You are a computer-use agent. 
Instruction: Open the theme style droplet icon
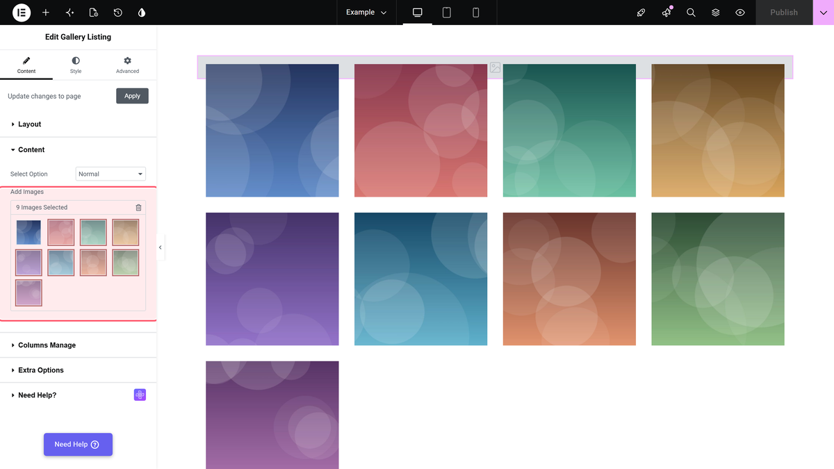pyautogui.click(x=142, y=13)
